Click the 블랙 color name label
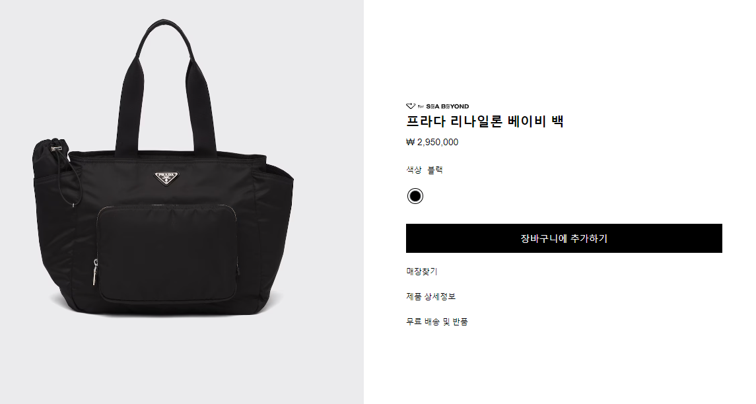The image size is (756, 404). [435, 170]
